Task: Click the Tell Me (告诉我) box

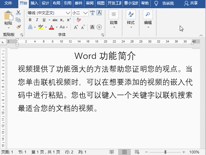Action: 168,3
